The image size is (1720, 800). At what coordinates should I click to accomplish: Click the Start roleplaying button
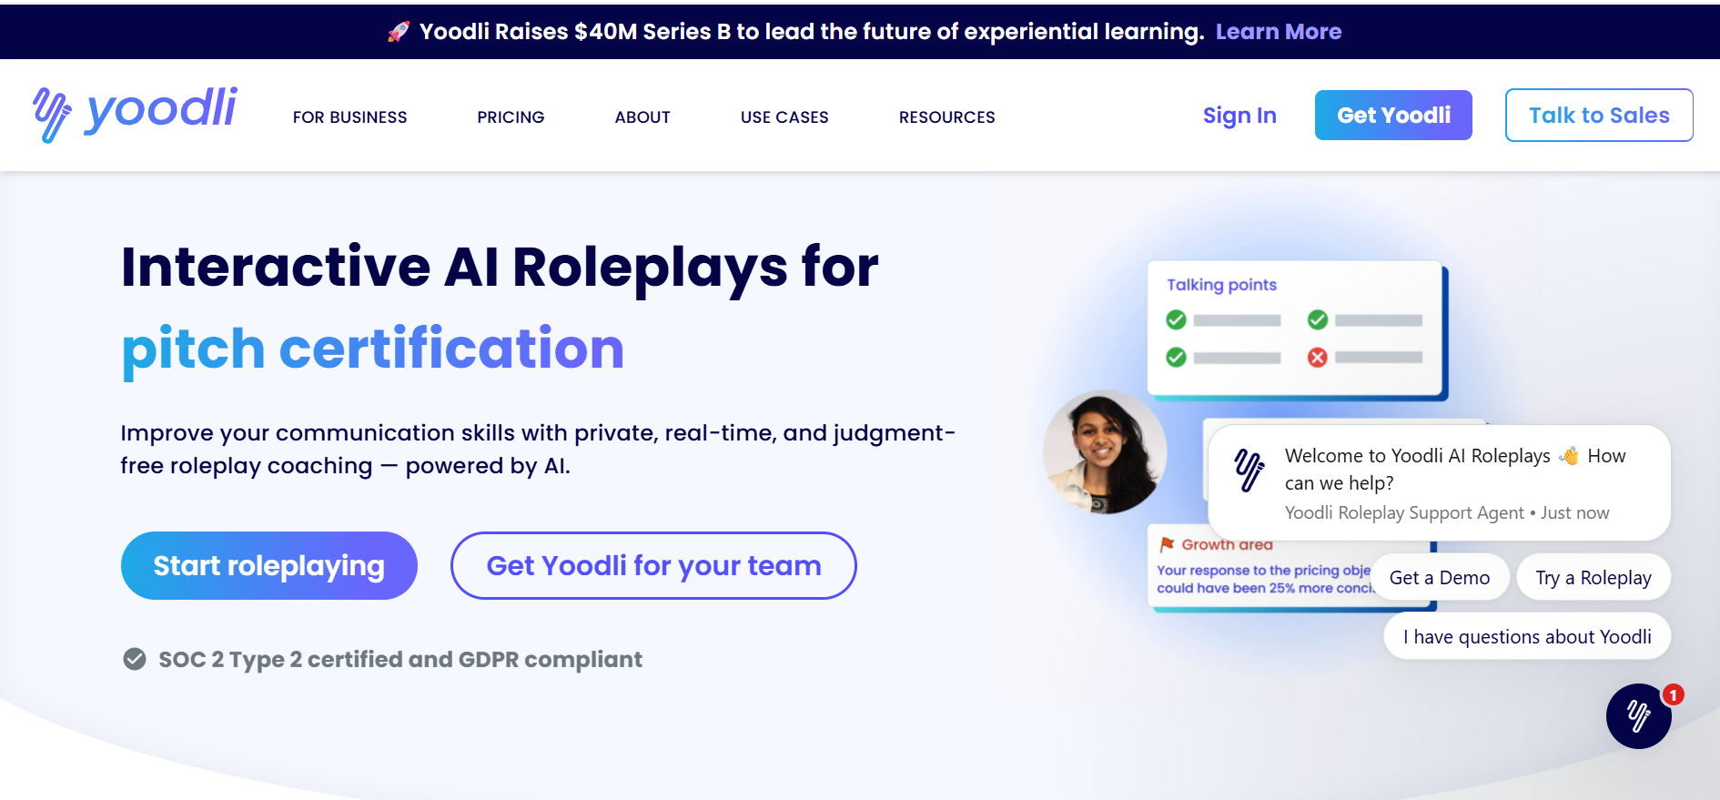tap(268, 565)
